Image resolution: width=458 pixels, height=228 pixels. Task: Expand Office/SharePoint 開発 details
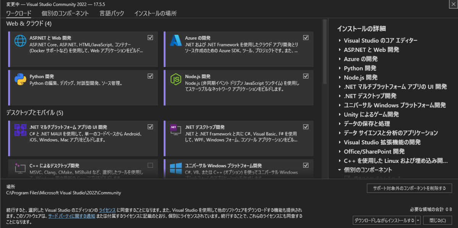(x=339, y=151)
